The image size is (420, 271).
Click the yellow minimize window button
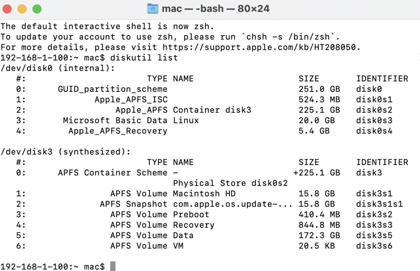[22, 9]
